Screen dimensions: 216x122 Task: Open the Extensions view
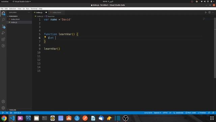tap(3, 39)
